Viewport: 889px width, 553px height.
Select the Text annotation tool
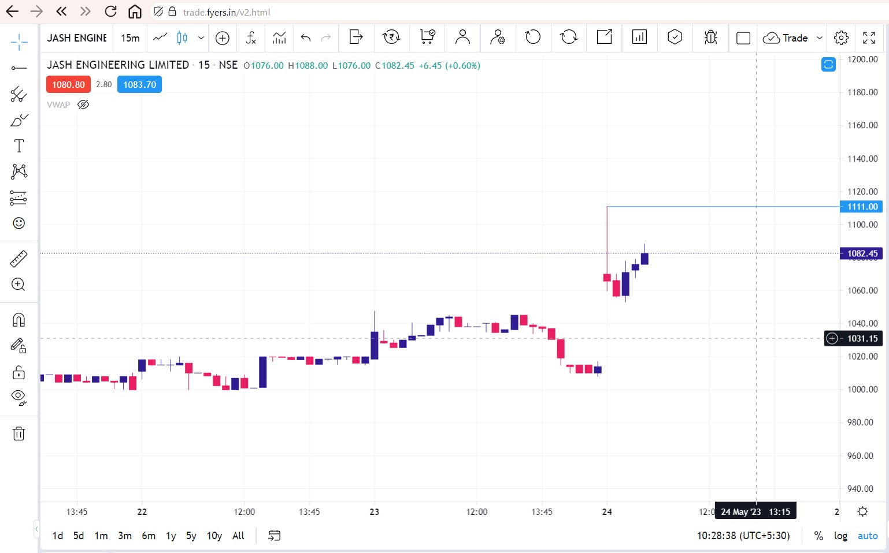[x=19, y=146]
